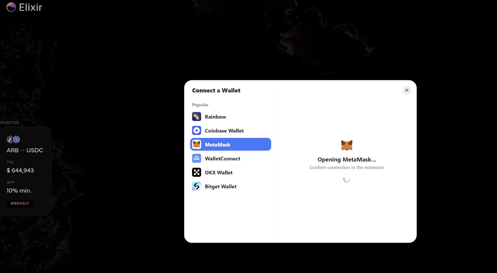Click the Elixir logo icon

[11, 7]
